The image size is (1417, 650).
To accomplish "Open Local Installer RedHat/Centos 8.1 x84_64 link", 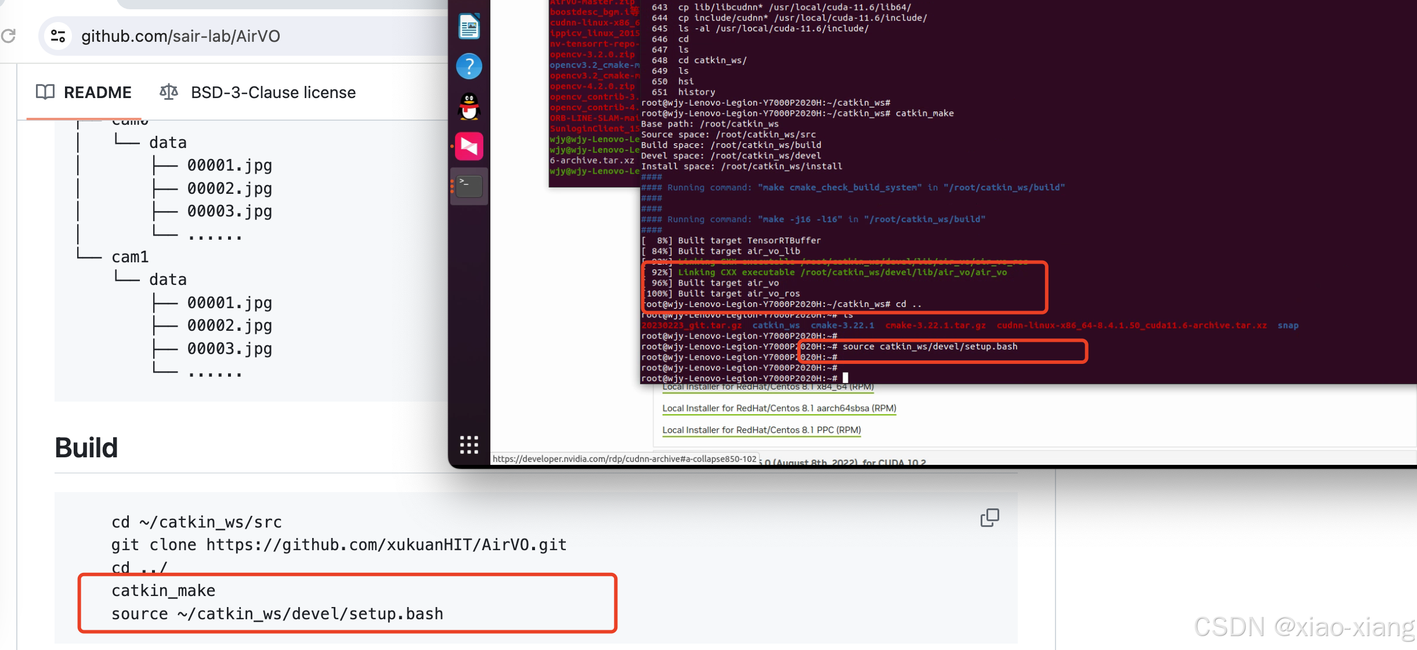I will (x=768, y=387).
